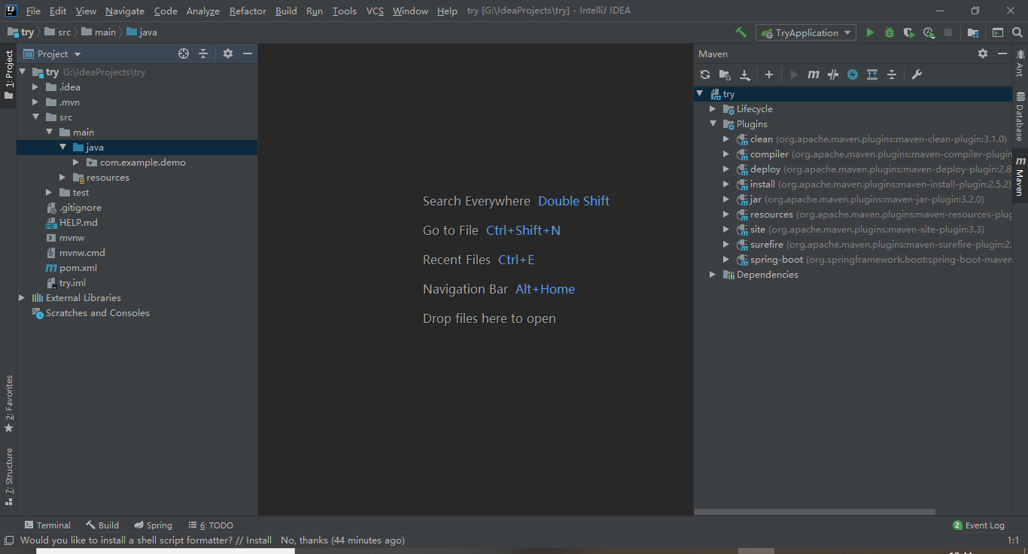Click Execute Maven Goal 'm' icon

pyautogui.click(x=814, y=75)
